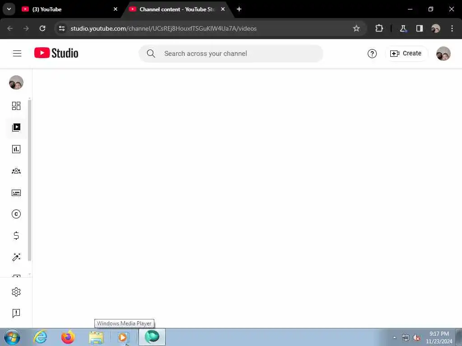The image size is (462, 346).
Task: Open the taskbar clock and date
Action: pos(439,337)
